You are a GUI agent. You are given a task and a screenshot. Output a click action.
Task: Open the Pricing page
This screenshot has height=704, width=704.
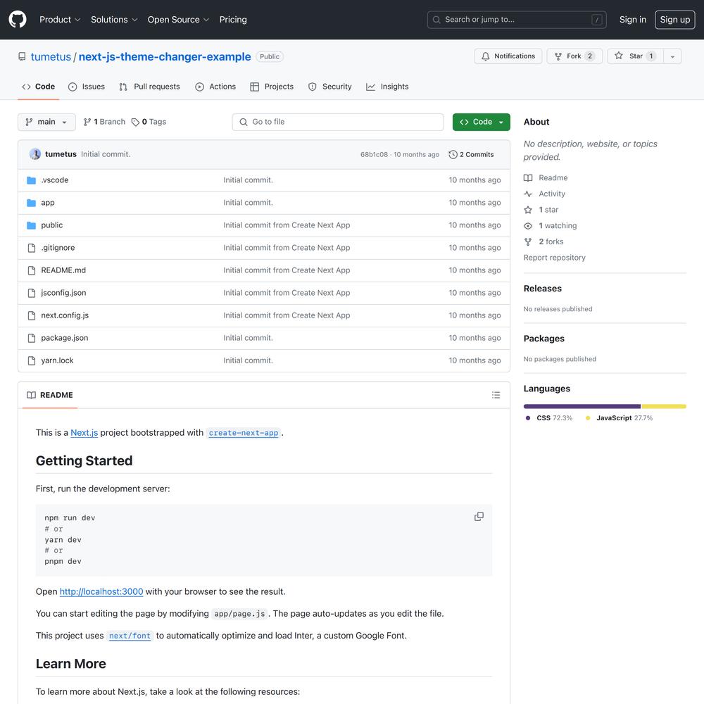233,20
